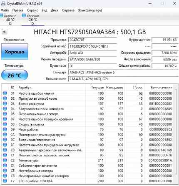Click status icon for row 07 Частота ошибок позиционирования
This screenshot has width=179, height=186.
pos(5,119)
